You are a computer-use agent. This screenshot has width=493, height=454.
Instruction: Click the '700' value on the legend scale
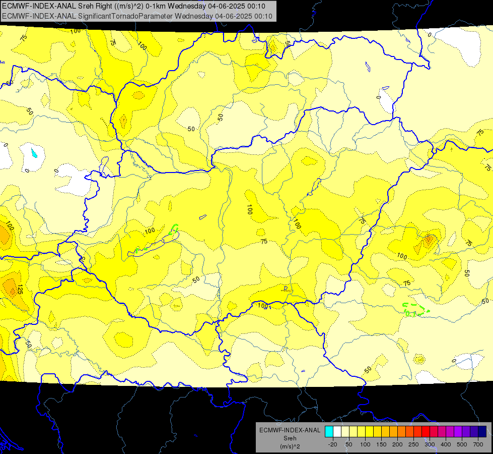pos(478,444)
